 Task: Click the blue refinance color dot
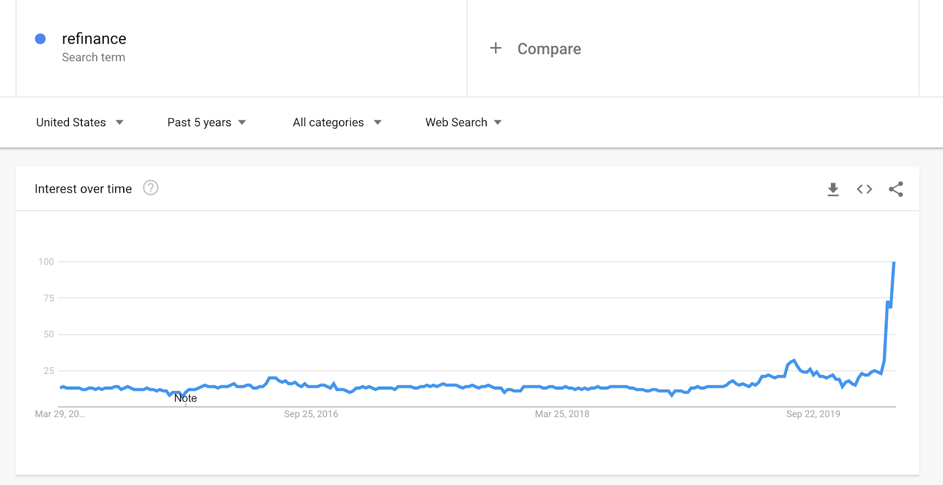41,39
